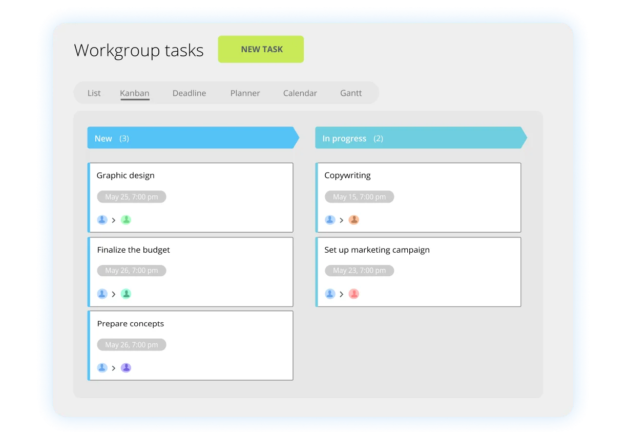Click teal assignee avatar on Finalize the budget
Viewport: 627px width, 440px height.
126,294
